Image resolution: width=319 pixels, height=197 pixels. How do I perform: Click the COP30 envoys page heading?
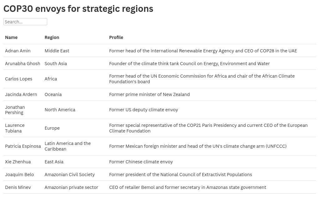coord(78,9)
